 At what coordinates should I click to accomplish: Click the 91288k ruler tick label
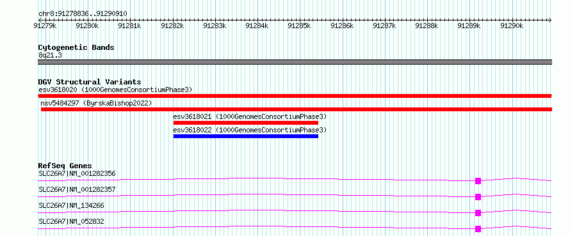point(427,26)
